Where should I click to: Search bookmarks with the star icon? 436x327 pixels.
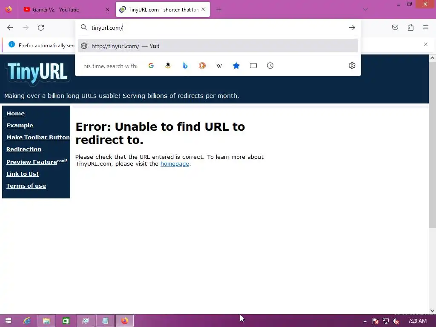(236, 66)
